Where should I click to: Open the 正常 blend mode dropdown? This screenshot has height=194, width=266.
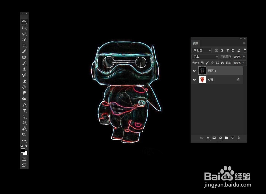tap(205, 57)
